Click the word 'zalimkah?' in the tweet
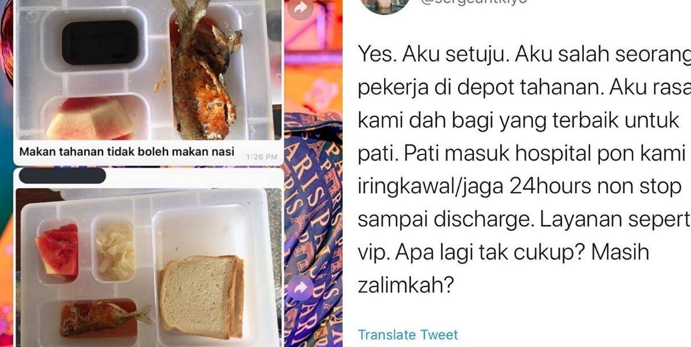Image resolution: width=691 pixels, height=347 pixels. click(x=403, y=285)
